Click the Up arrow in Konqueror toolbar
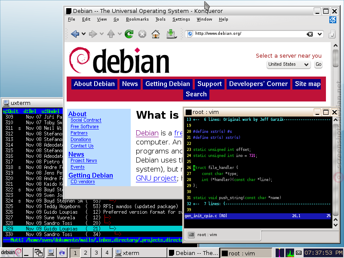This screenshot has height=258, width=344. [x=111, y=34]
